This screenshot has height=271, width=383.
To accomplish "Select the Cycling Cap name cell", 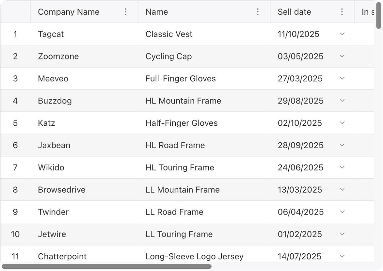I will coord(204,56).
